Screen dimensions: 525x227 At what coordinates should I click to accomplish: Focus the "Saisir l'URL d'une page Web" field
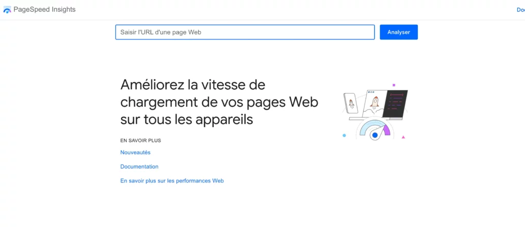pyautogui.click(x=245, y=32)
